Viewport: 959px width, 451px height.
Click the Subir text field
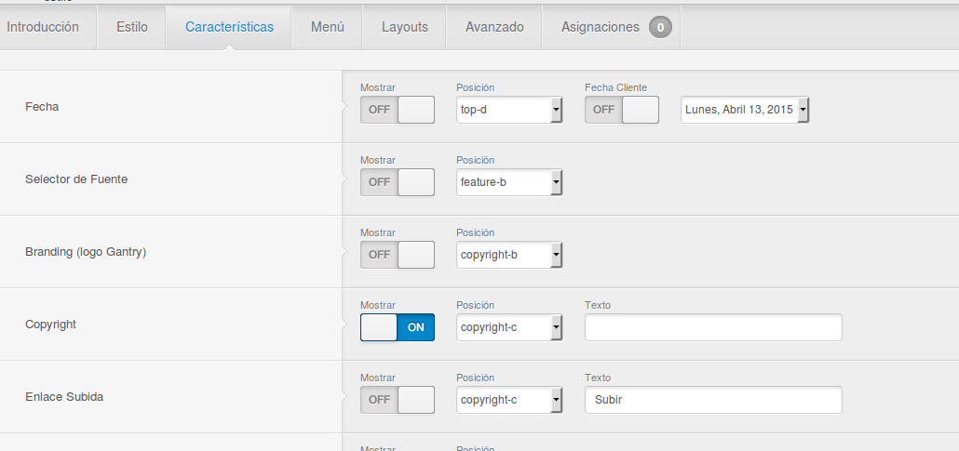click(713, 400)
